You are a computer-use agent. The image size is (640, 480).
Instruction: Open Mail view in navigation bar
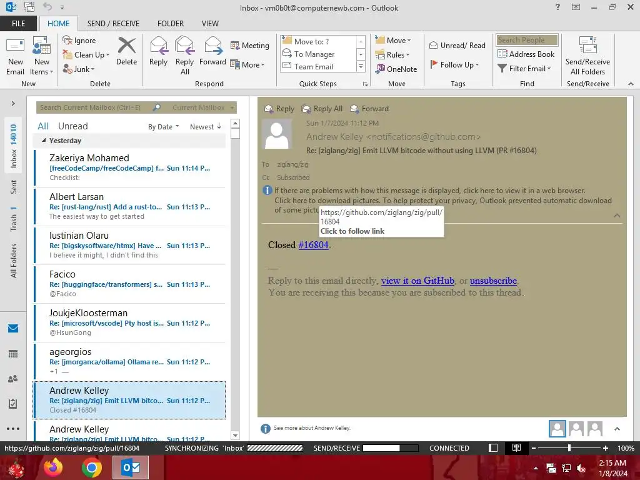pyautogui.click(x=13, y=329)
